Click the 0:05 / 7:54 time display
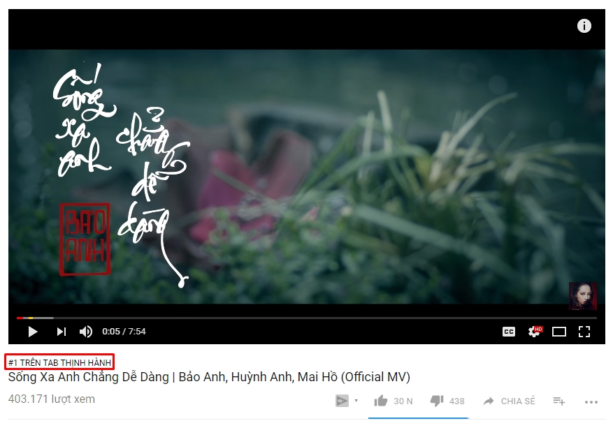Image resolution: width=613 pixels, height=428 pixels. 124,332
